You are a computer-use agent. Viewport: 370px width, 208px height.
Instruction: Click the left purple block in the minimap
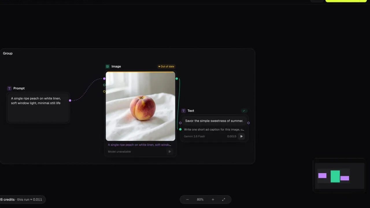pos(322,176)
